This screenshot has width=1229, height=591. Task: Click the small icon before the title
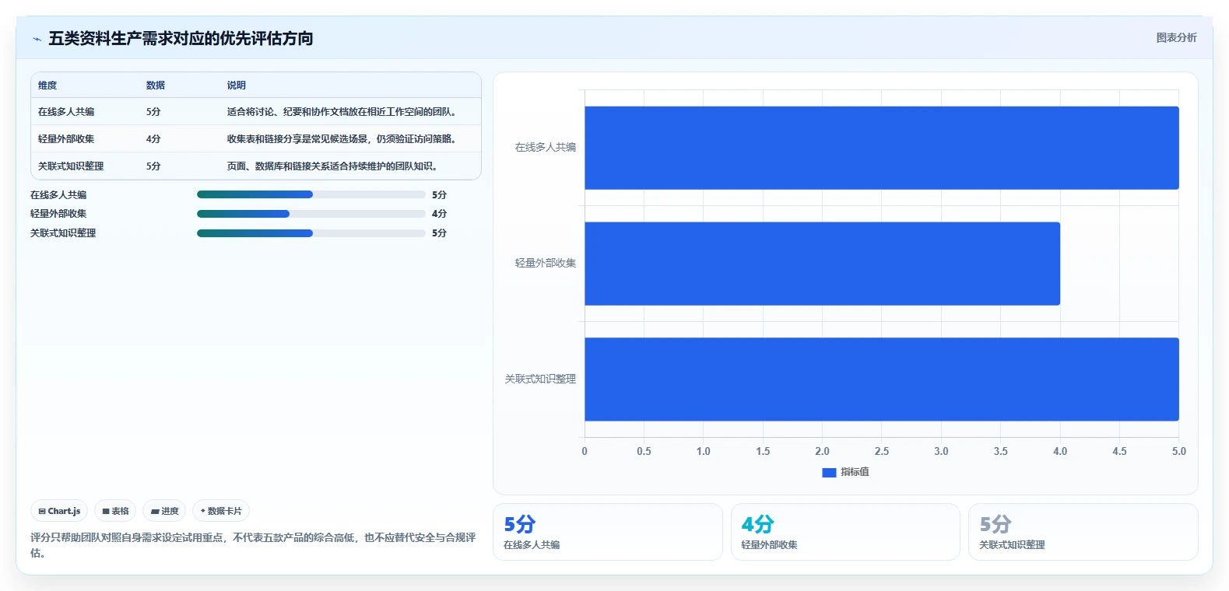pyautogui.click(x=37, y=39)
